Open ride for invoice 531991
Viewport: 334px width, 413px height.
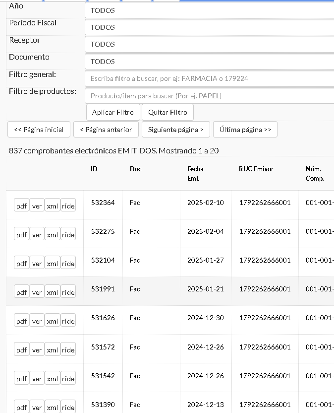[x=68, y=292]
